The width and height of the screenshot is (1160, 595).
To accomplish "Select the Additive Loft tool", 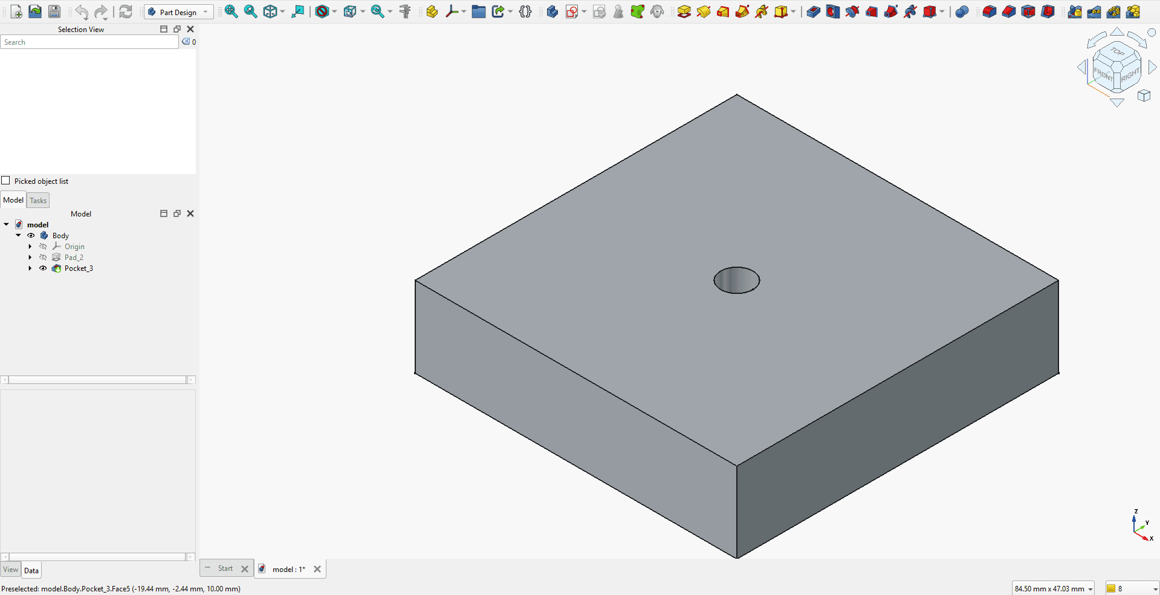I will pos(722,11).
